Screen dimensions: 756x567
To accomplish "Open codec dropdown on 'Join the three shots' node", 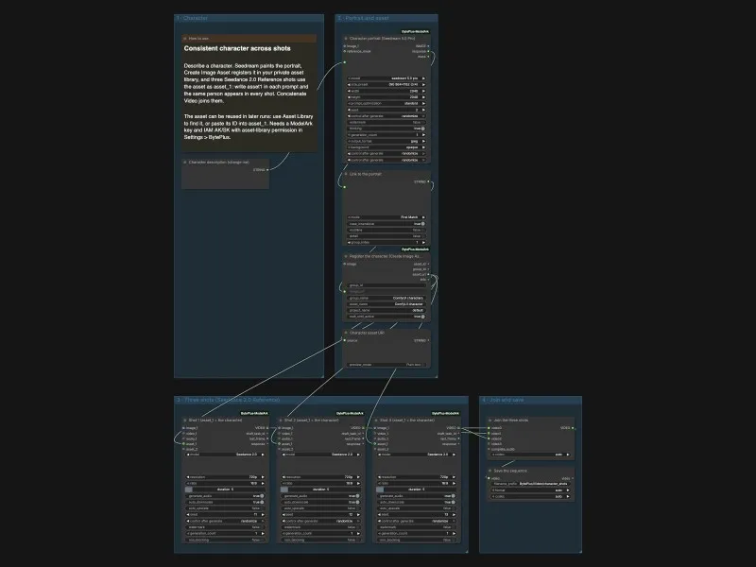I will pyautogui.click(x=530, y=455).
